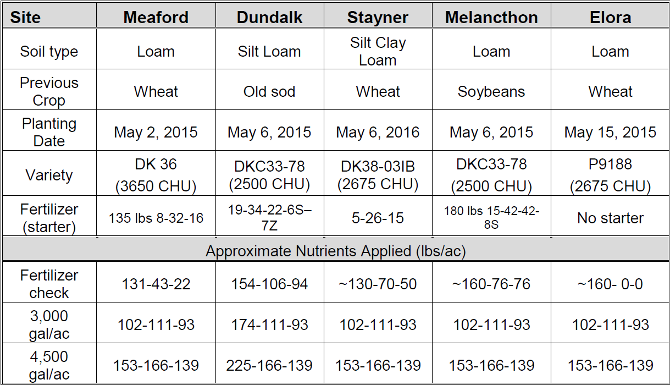Image resolution: width=670 pixels, height=385 pixels.
Task: Click the Meaford column header
Action: tap(156, 17)
